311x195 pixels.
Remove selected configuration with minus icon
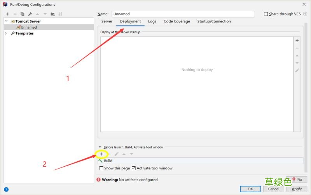pos(15,14)
